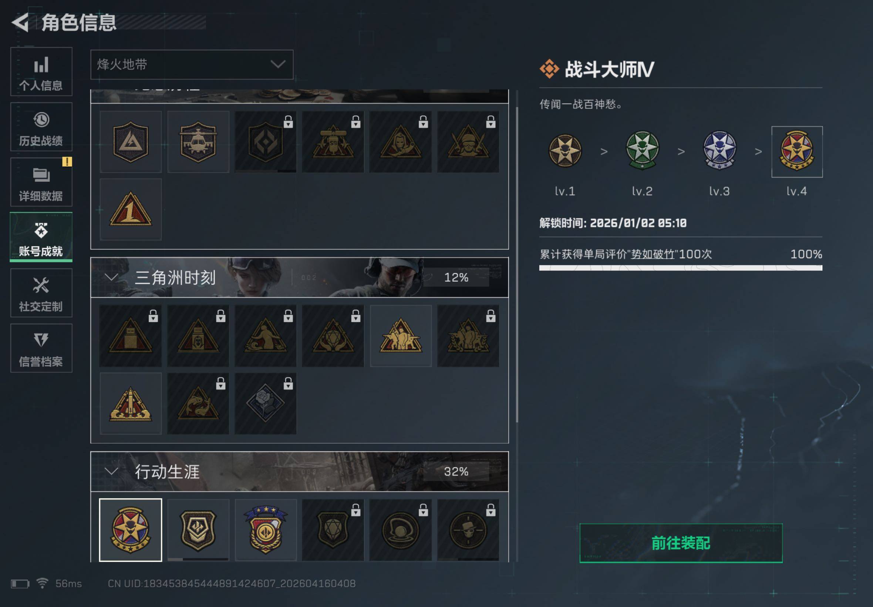Click the back arrow beside 角色信息
This screenshot has height=607, width=873.
[20, 22]
